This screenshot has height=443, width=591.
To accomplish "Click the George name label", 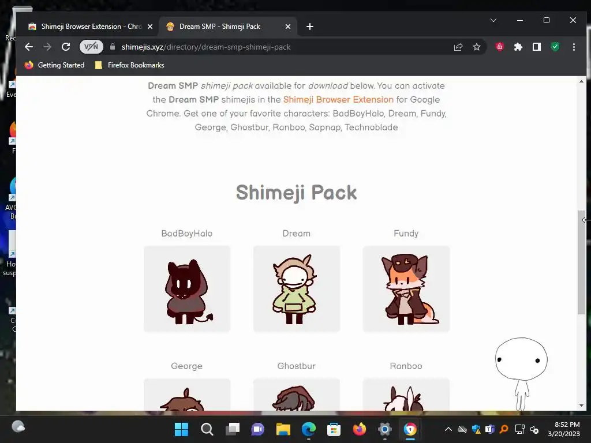I will (187, 366).
